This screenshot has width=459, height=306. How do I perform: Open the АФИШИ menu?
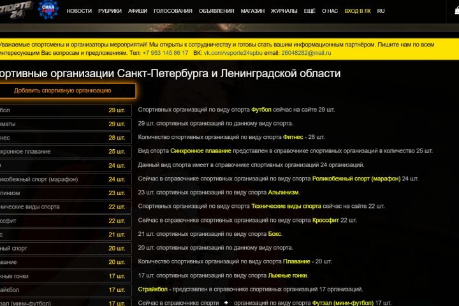(x=138, y=11)
